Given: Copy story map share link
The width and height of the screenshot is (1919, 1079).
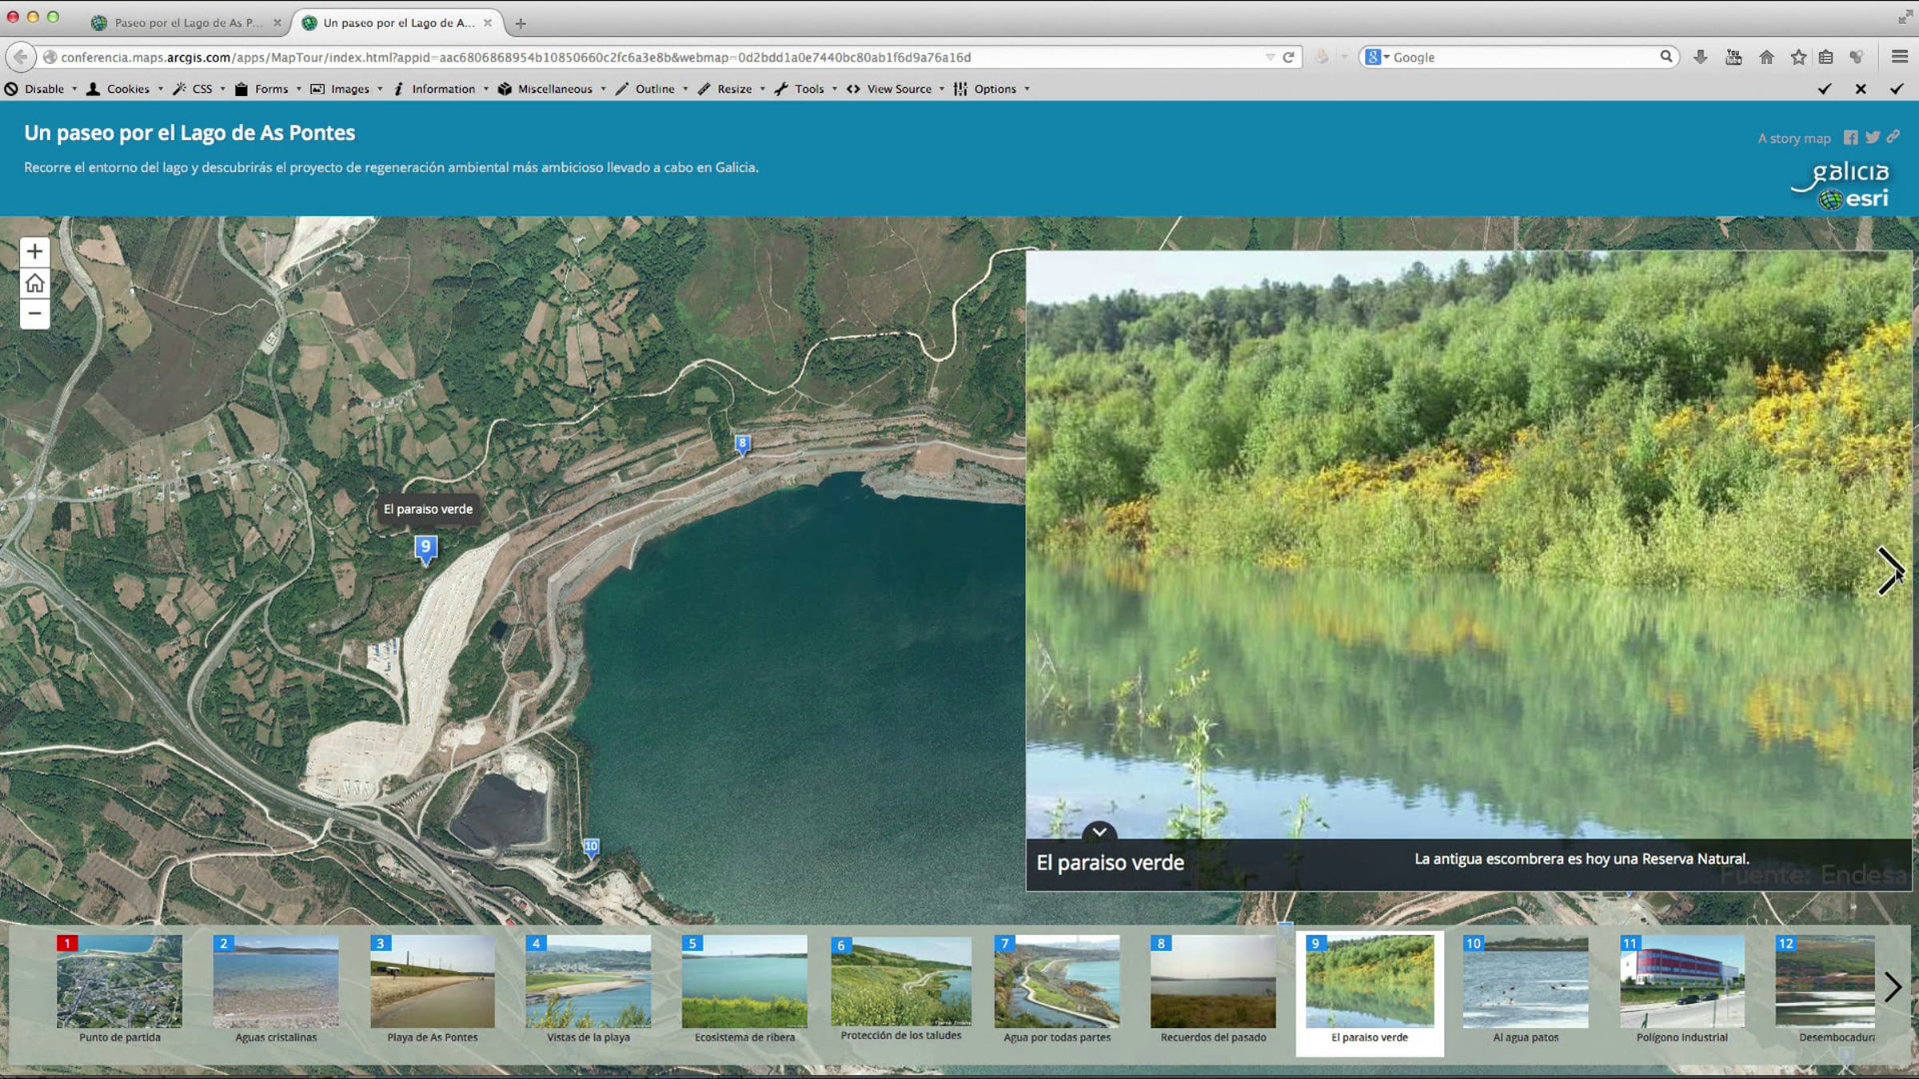Looking at the screenshot, I should tap(1893, 137).
